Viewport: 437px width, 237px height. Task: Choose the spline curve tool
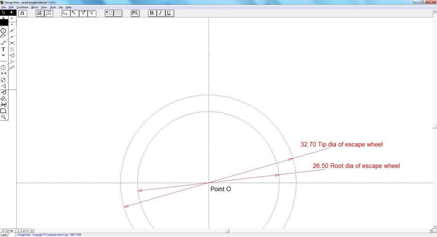tap(3, 43)
